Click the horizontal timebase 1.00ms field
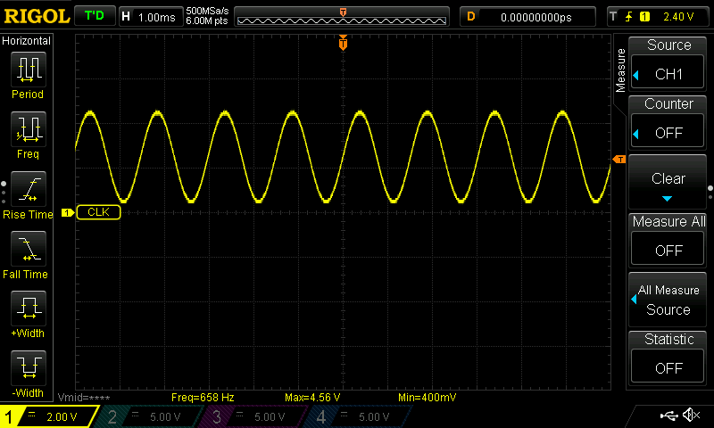The height and width of the screenshot is (428, 714). [x=151, y=17]
